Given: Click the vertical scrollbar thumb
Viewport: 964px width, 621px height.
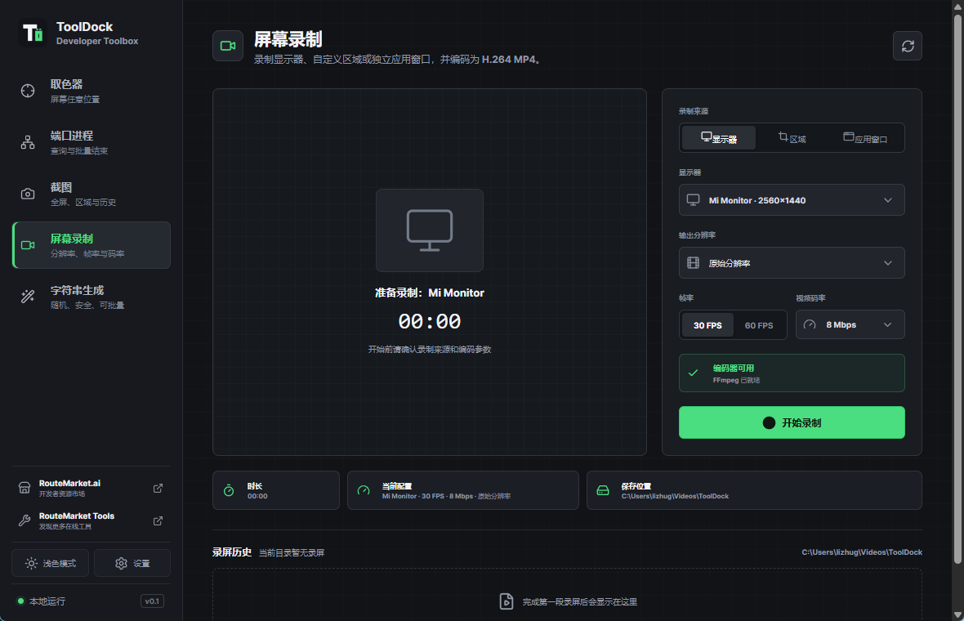Looking at the screenshot, I should point(957,288).
